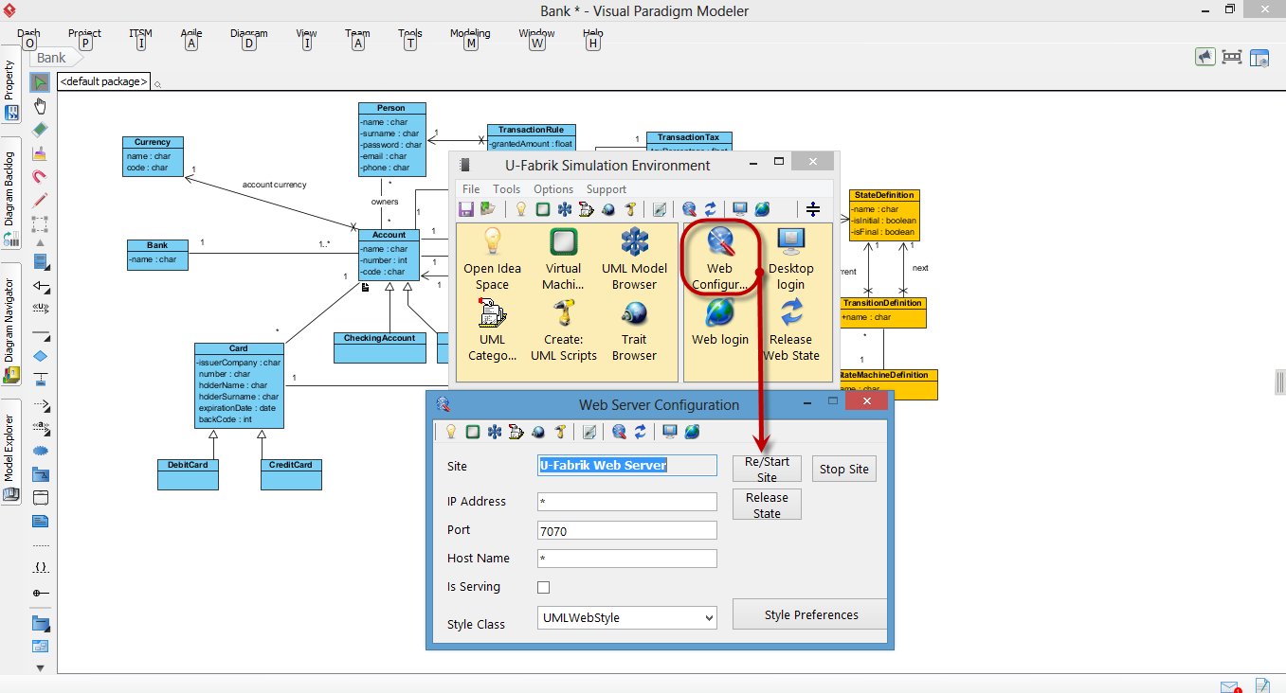The height and width of the screenshot is (693, 1286).
Task: Open Idea Space large icon in U-Fabrik
Action: point(492,258)
